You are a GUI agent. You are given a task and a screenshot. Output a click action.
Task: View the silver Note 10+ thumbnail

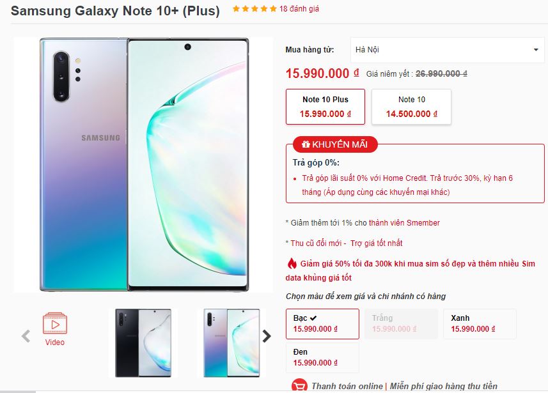pos(231,343)
